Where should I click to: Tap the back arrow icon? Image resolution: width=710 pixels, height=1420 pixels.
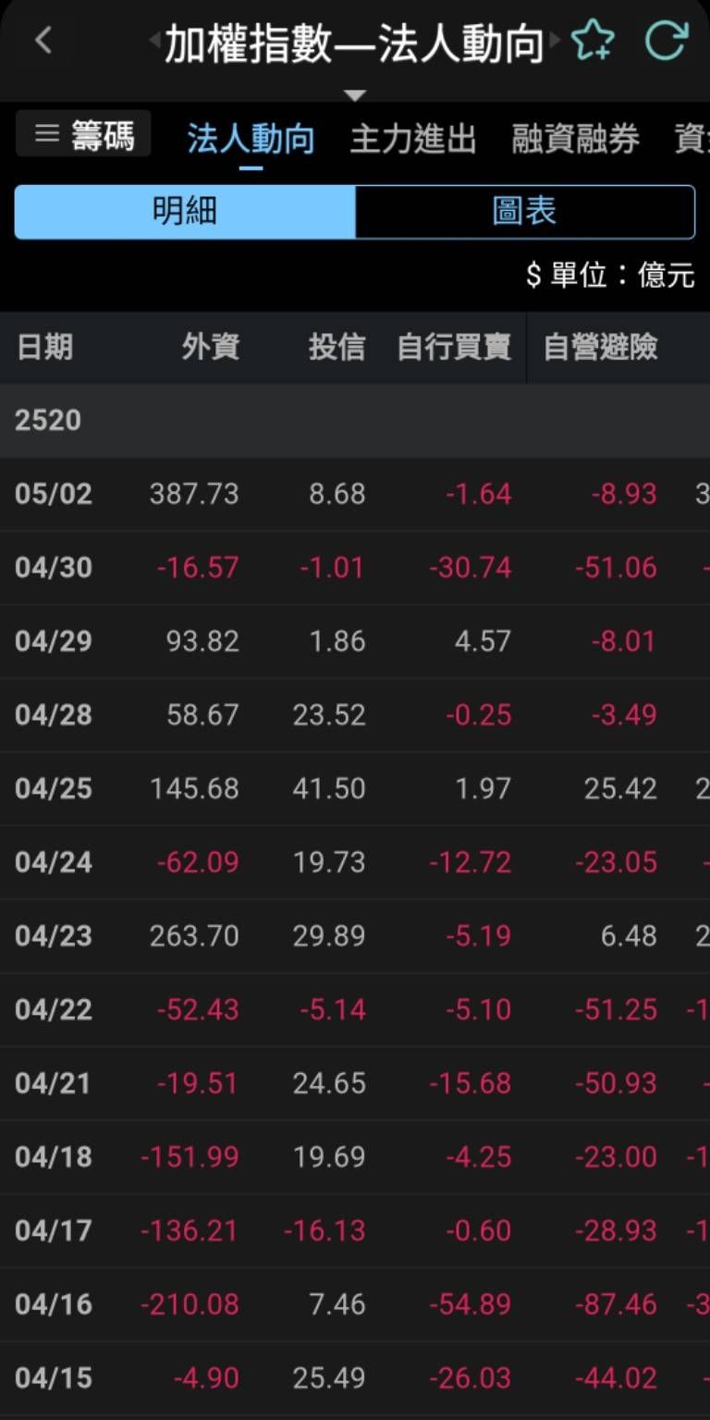tap(43, 41)
